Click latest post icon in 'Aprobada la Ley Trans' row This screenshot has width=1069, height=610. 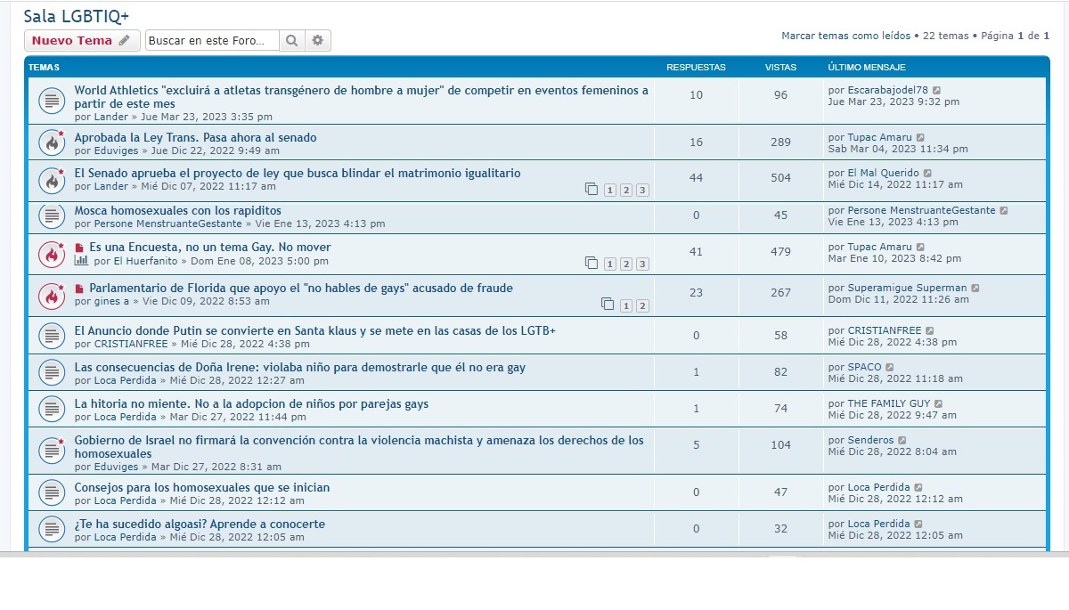[920, 137]
